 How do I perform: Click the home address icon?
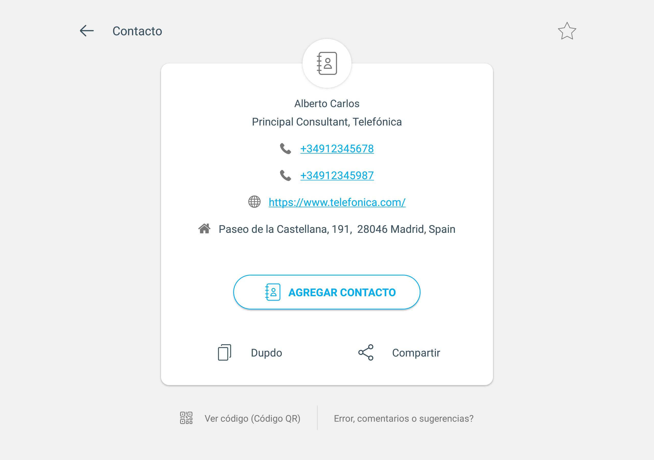[204, 228]
